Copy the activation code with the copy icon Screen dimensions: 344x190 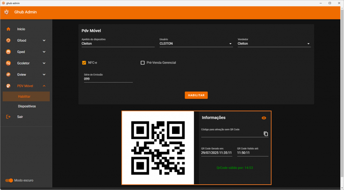point(266,134)
